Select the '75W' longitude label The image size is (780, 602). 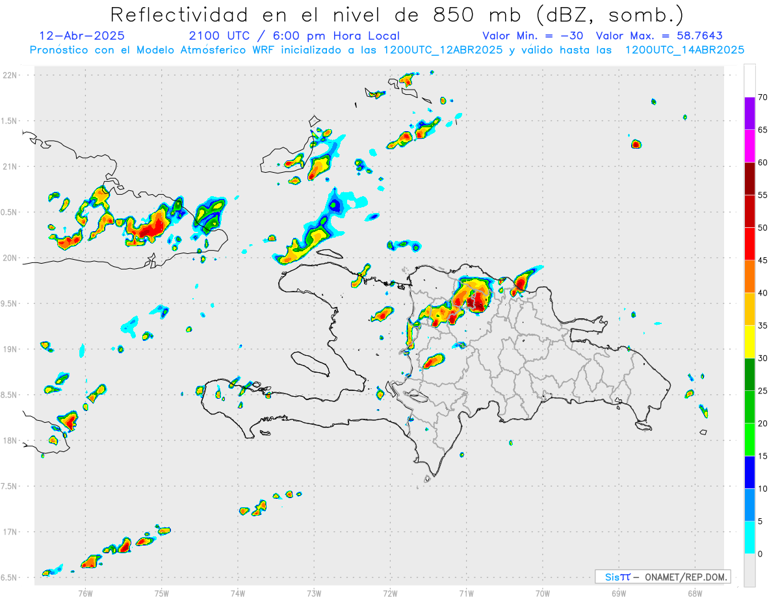(161, 593)
